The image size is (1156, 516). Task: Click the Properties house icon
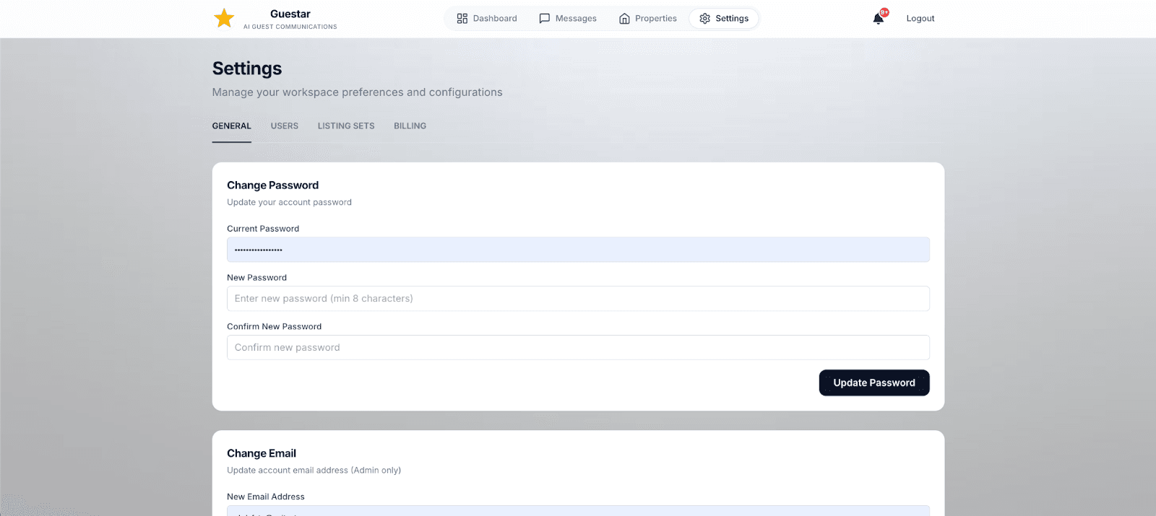coord(624,19)
